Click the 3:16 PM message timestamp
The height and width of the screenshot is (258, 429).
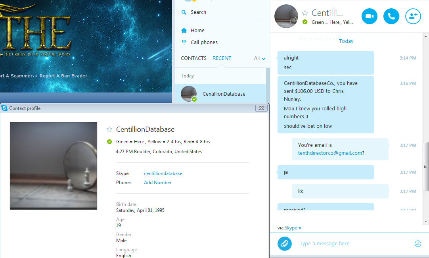(408, 83)
